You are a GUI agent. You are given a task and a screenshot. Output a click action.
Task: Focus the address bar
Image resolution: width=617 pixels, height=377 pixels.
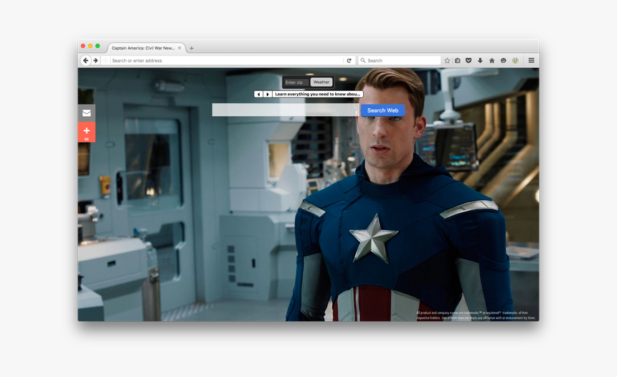tap(226, 60)
